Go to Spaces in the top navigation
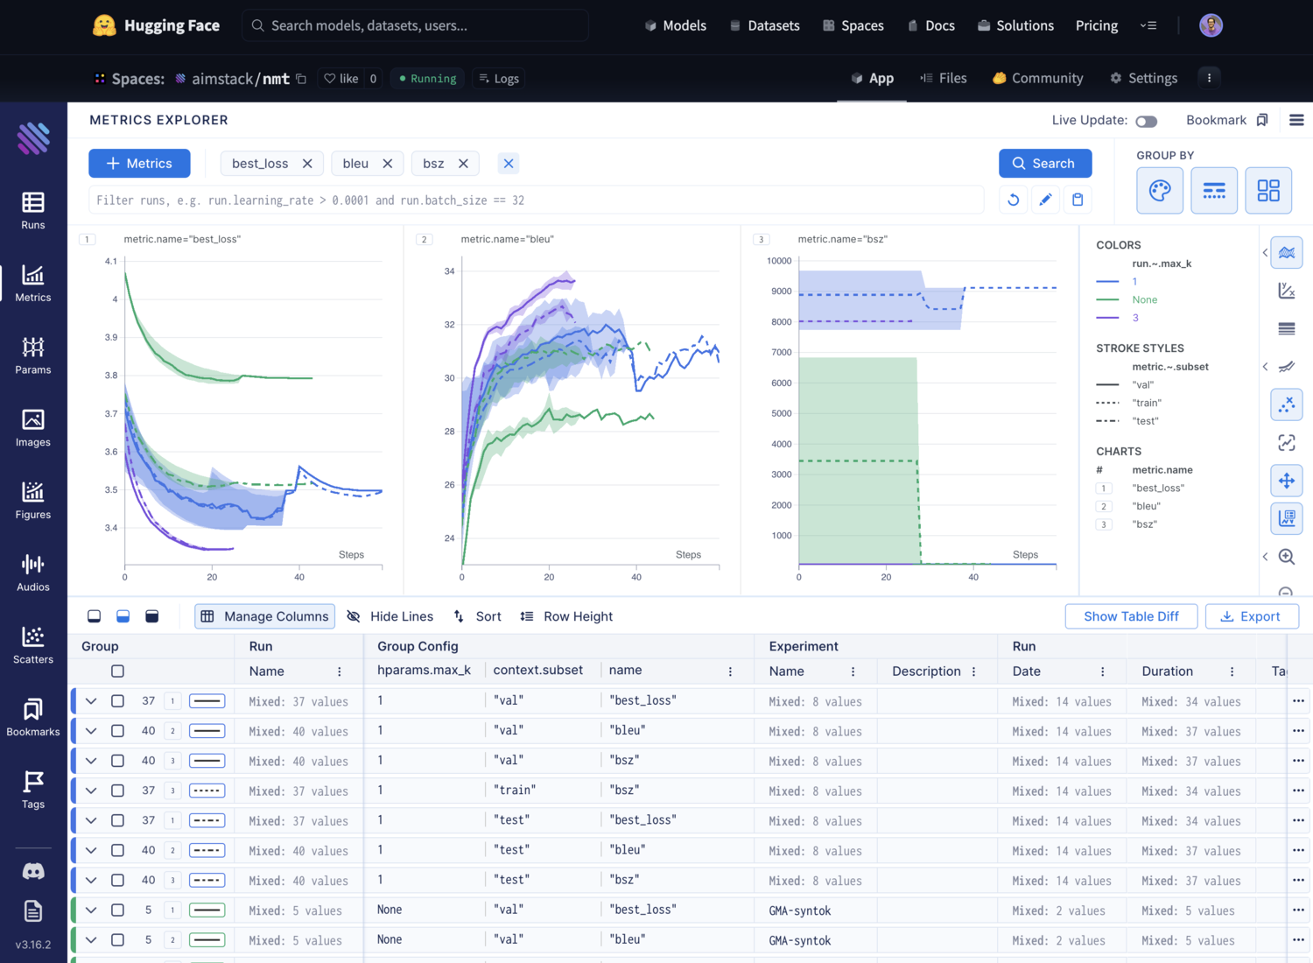1313x963 pixels. point(853,25)
